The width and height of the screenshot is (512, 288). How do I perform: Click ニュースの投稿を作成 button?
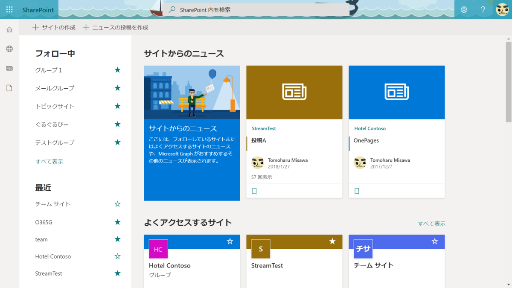pyautogui.click(x=116, y=27)
